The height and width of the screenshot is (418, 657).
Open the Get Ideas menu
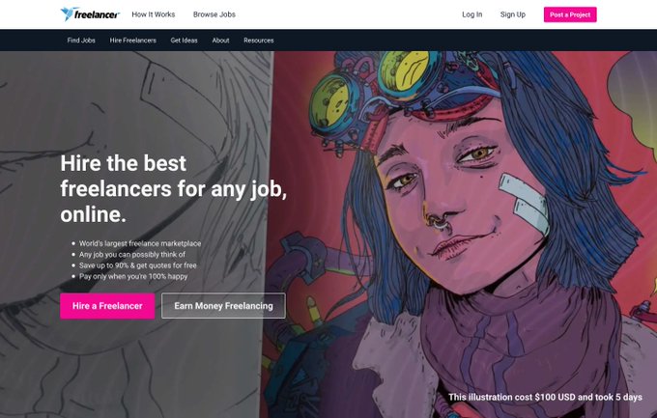[184, 41]
